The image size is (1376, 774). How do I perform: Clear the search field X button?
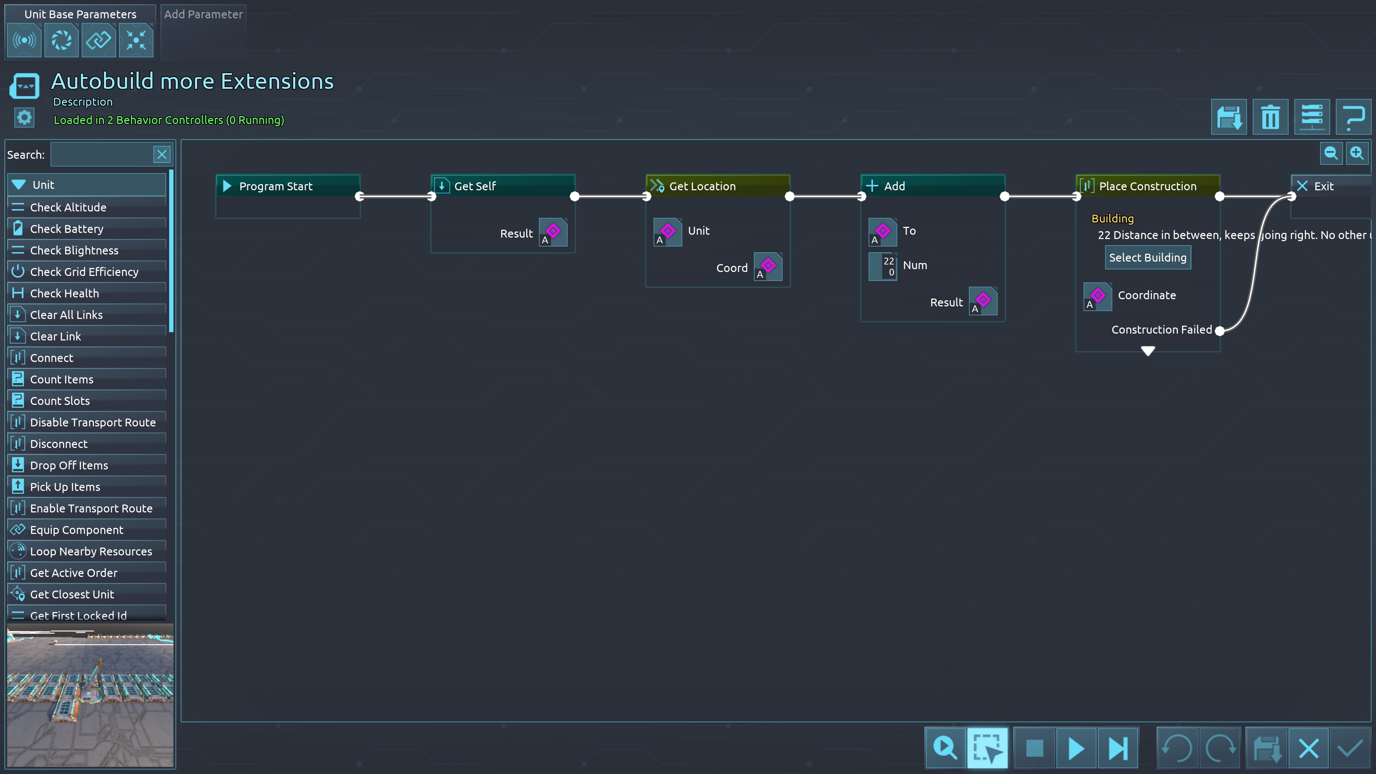(162, 155)
